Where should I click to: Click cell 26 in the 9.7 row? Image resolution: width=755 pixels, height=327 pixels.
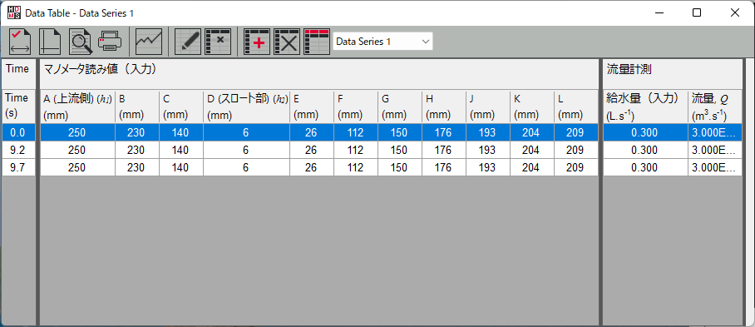pos(312,167)
